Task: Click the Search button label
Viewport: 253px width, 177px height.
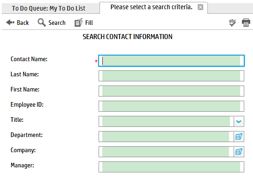Action: pos(57,23)
